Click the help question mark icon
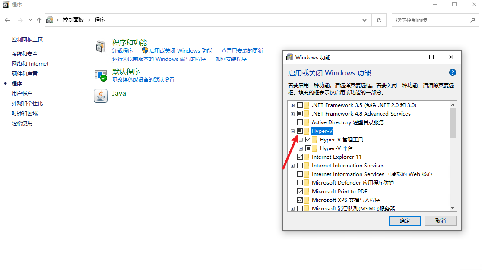The height and width of the screenshot is (270, 482). click(452, 72)
